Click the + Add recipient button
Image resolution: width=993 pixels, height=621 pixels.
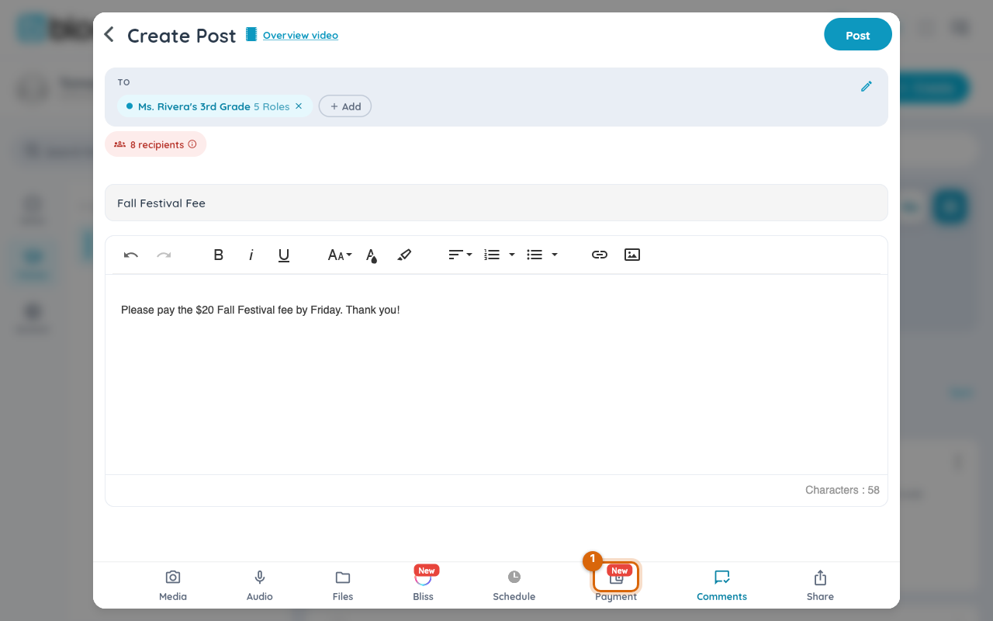tap(345, 106)
